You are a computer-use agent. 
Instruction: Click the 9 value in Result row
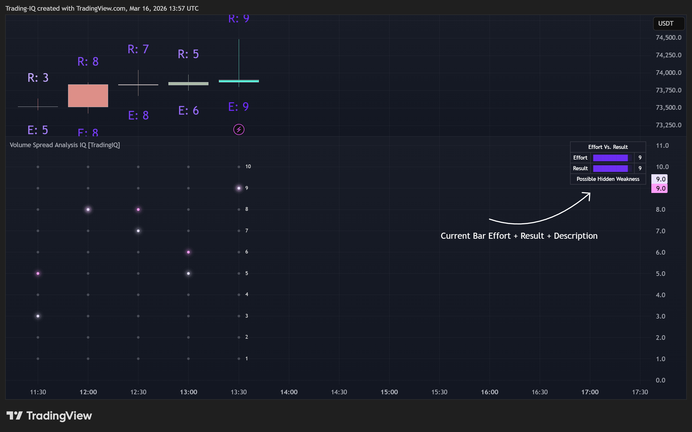tap(640, 168)
